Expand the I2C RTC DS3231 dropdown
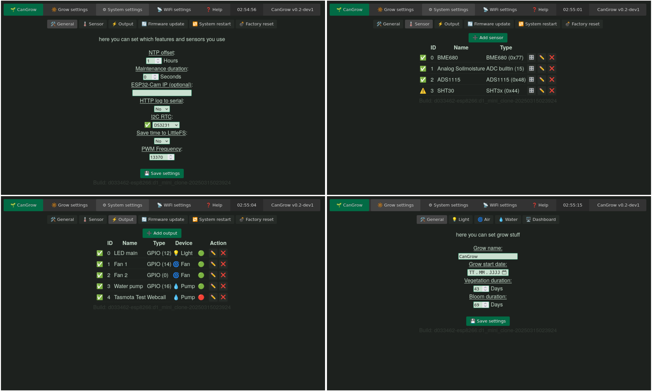 pyautogui.click(x=166, y=125)
